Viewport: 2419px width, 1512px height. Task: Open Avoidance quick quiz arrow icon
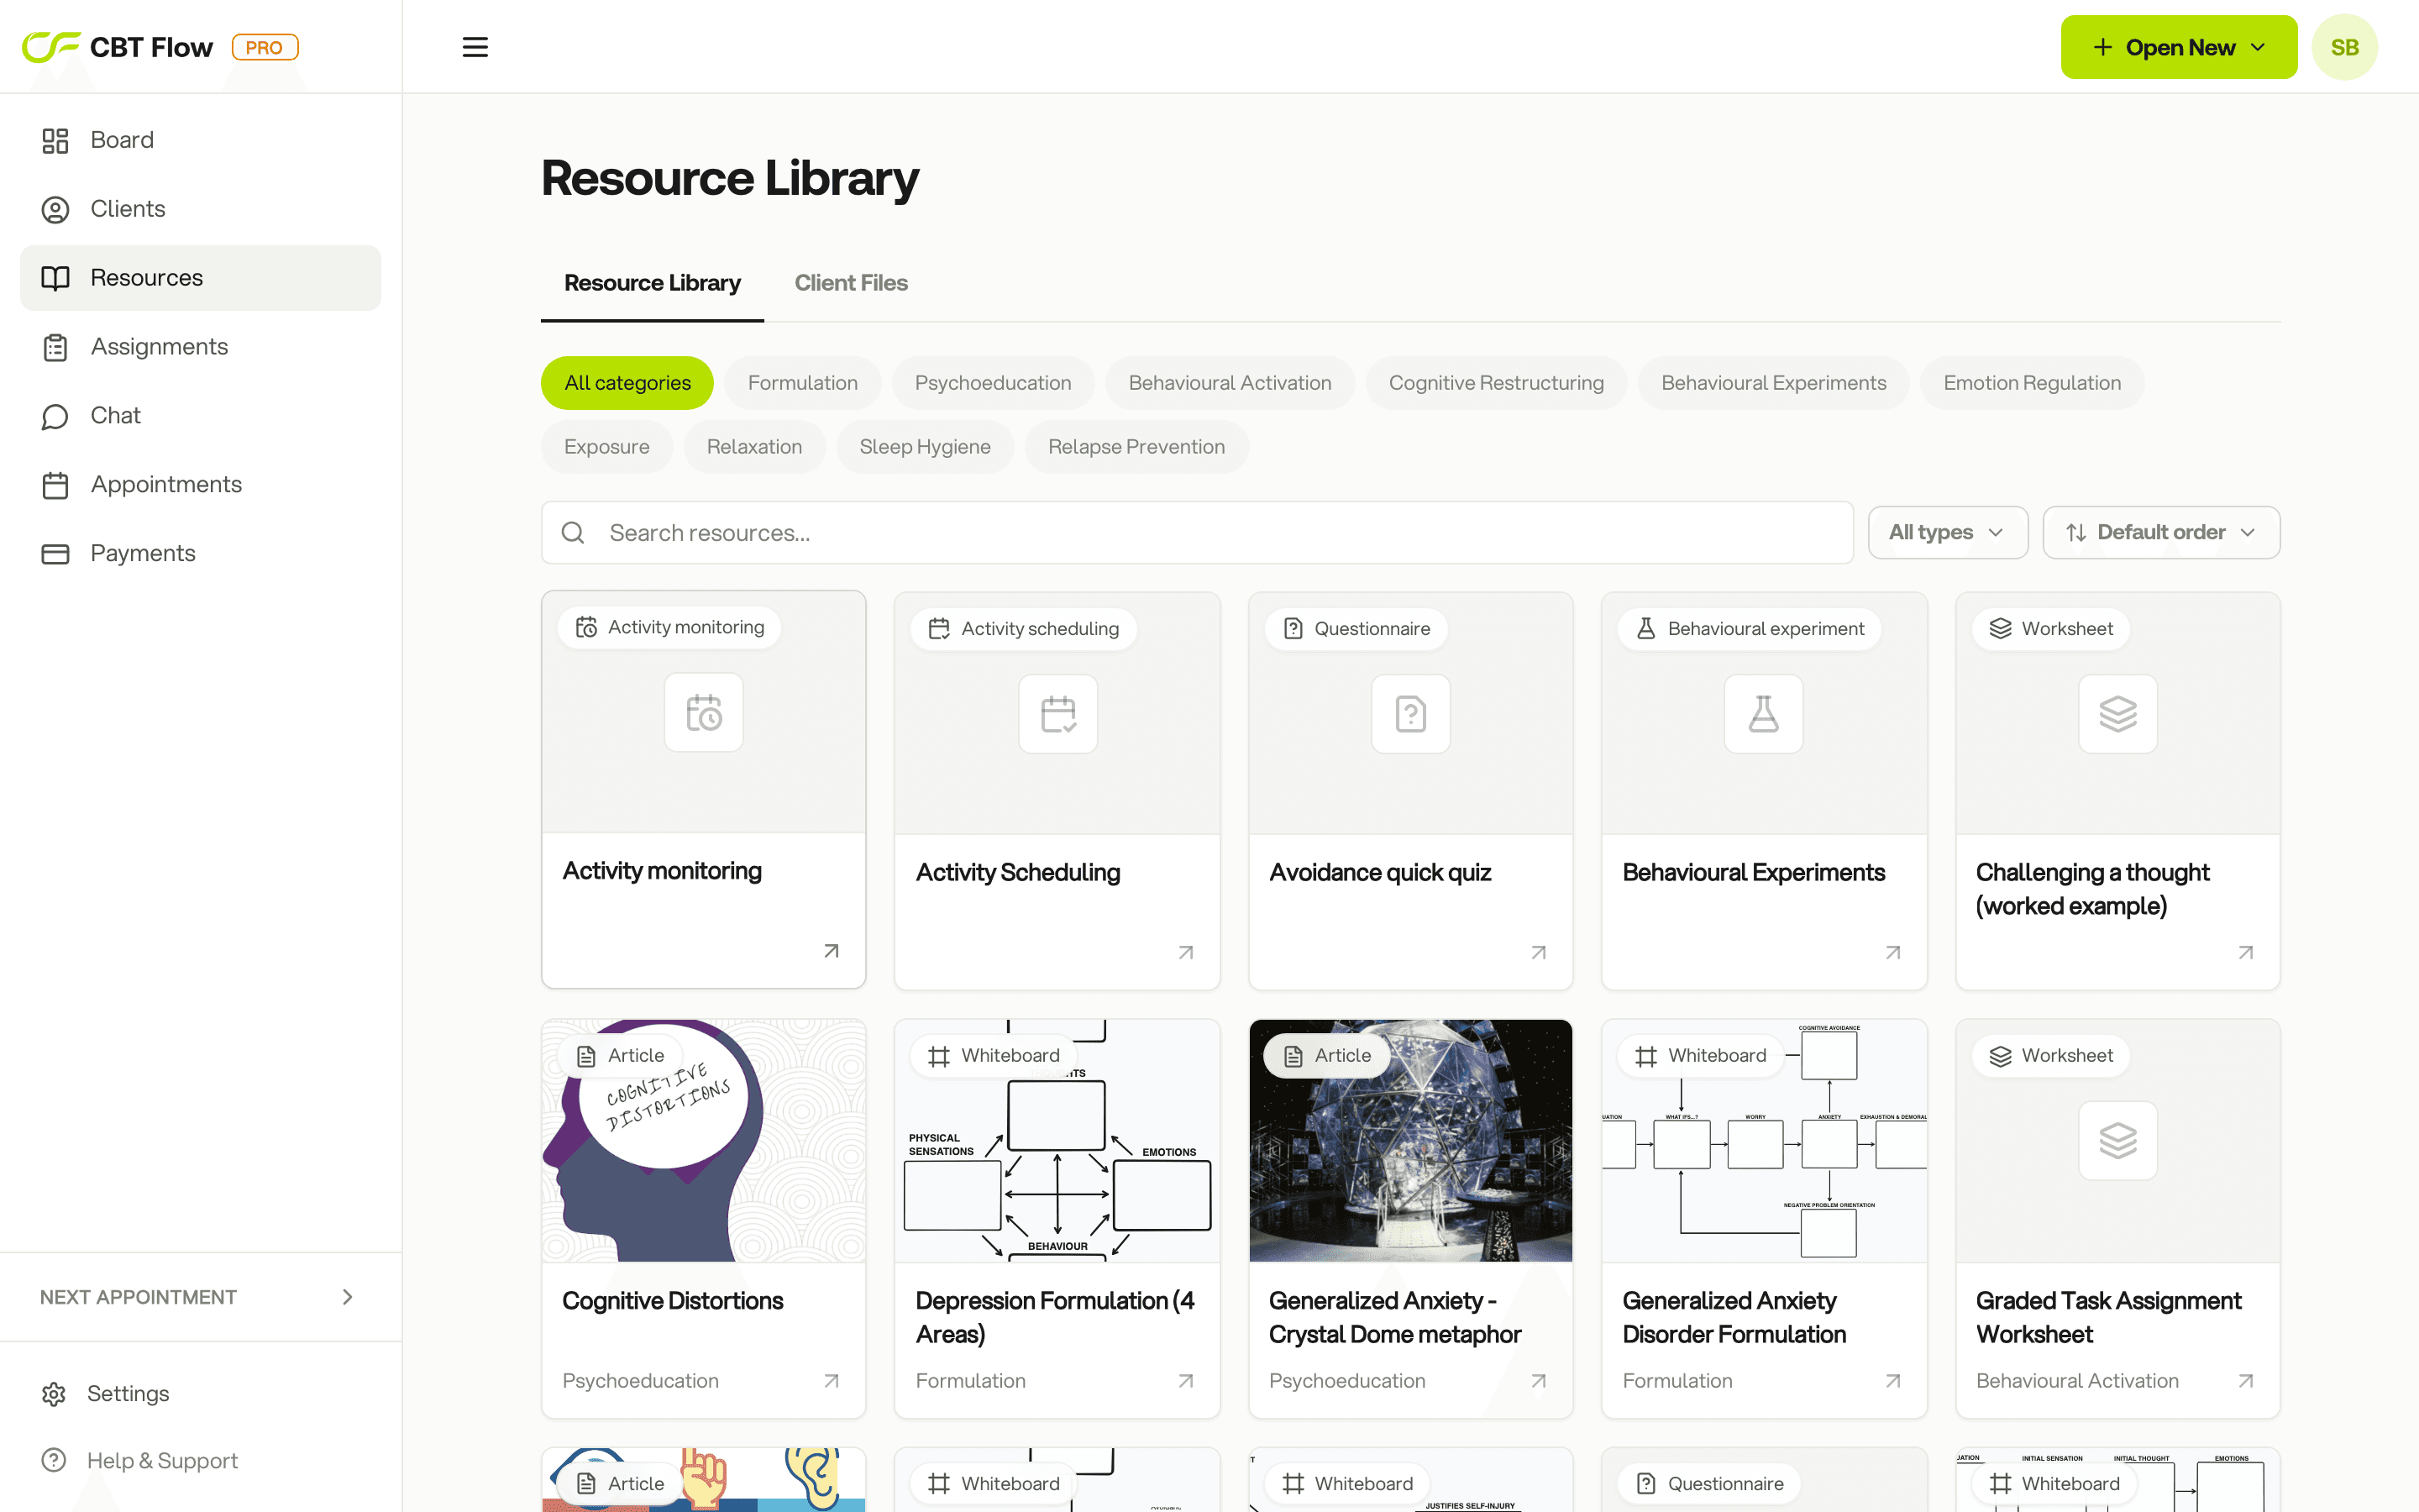[x=1539, y=952]
